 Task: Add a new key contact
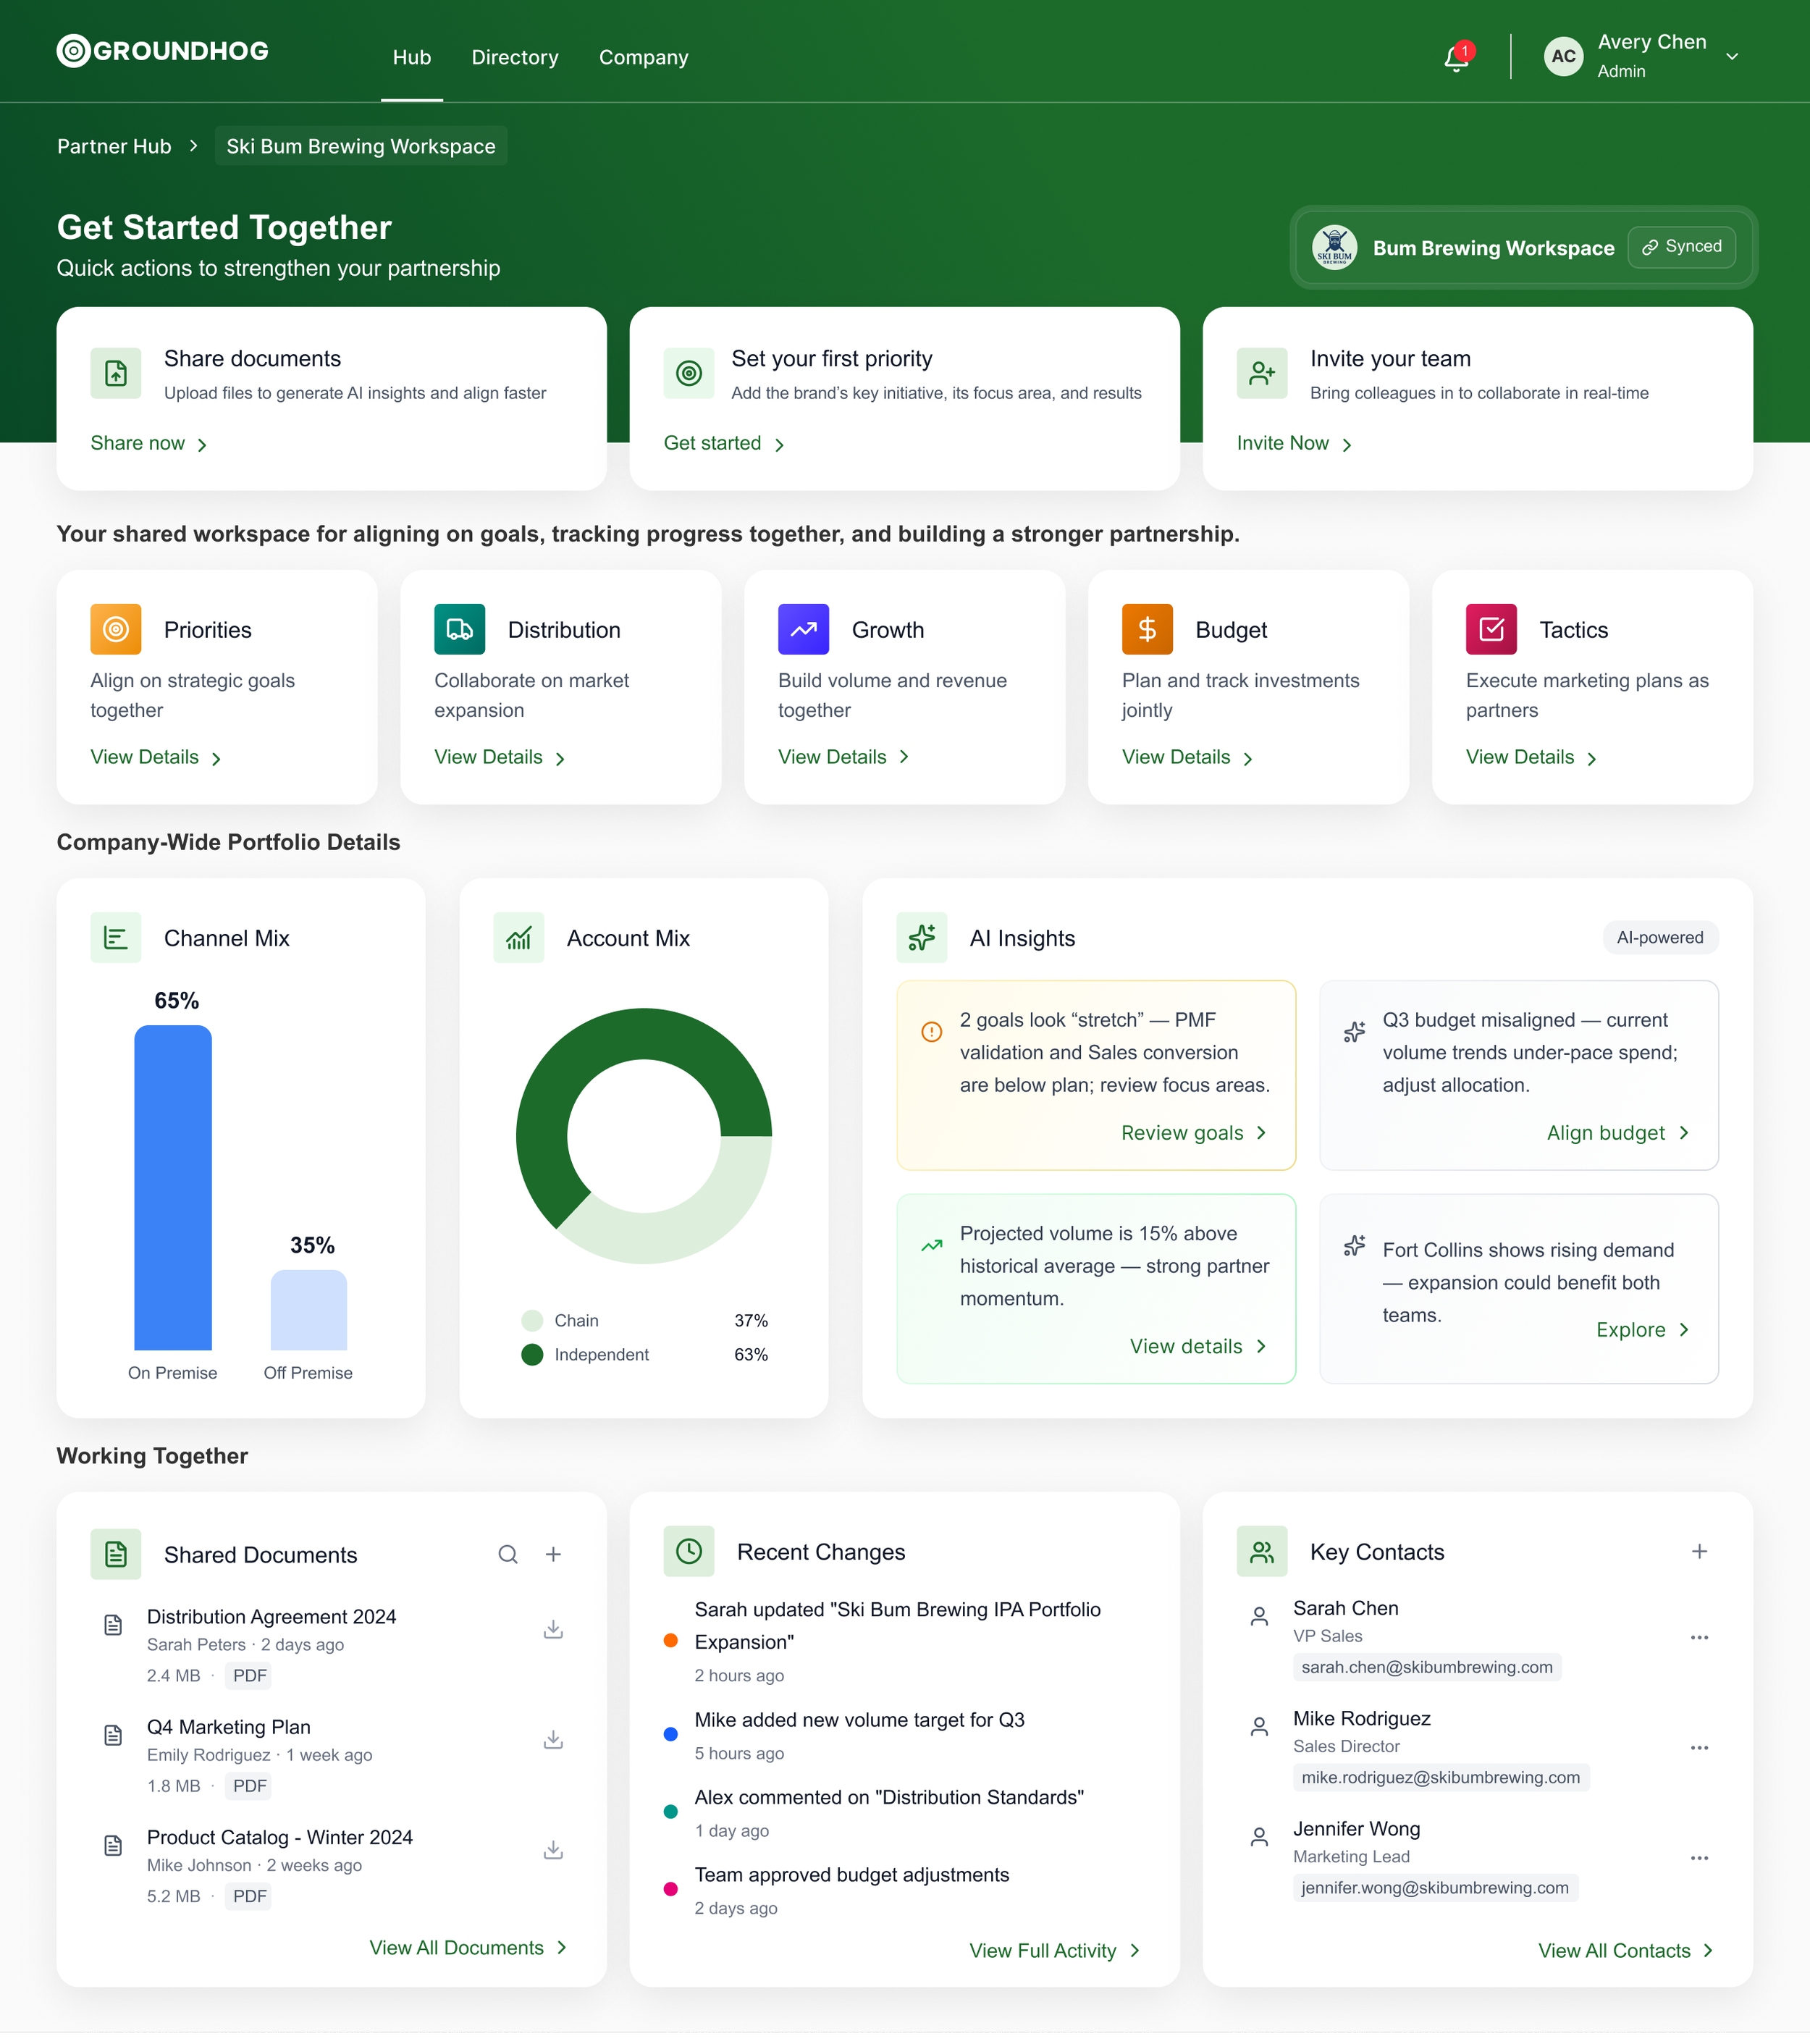[1699, 1551]
